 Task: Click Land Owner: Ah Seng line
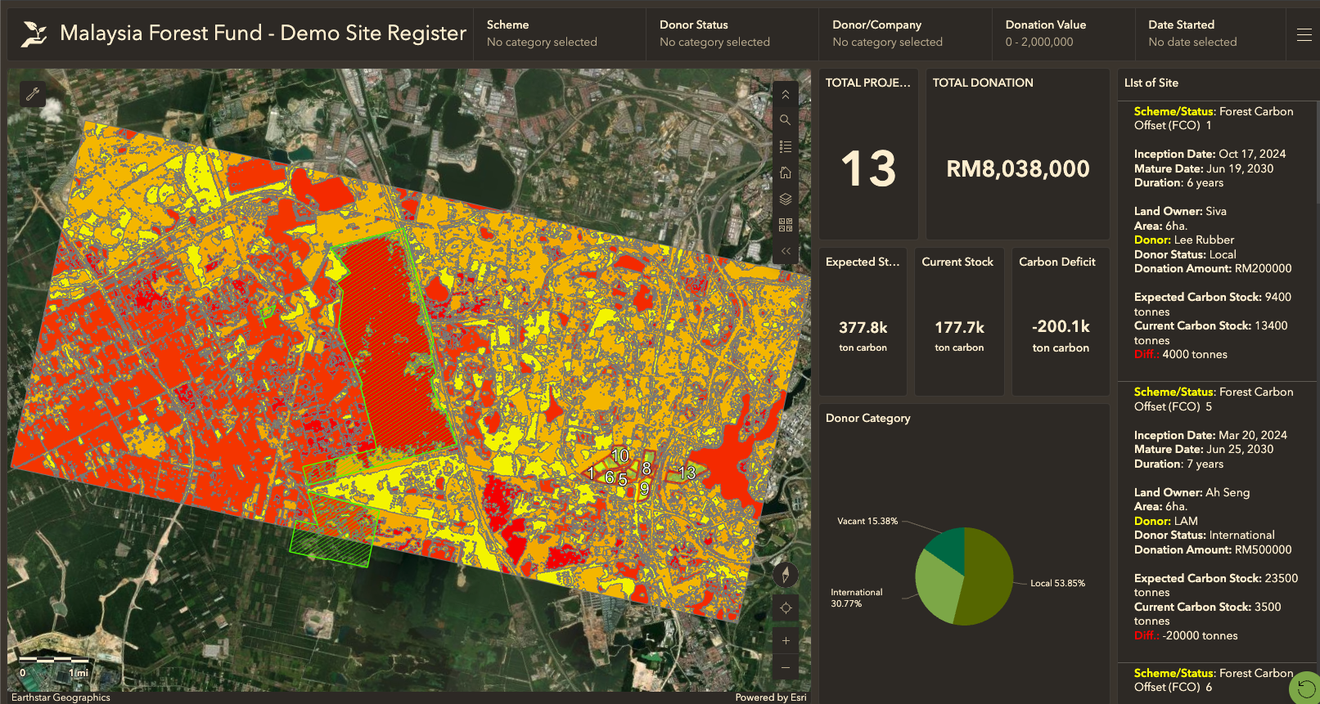point(1192,492)
